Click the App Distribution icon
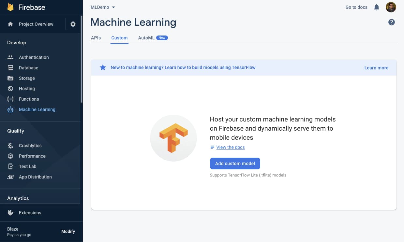Image resolution: width=404 pixels, height=242 pixels. [x=10, y=177]
